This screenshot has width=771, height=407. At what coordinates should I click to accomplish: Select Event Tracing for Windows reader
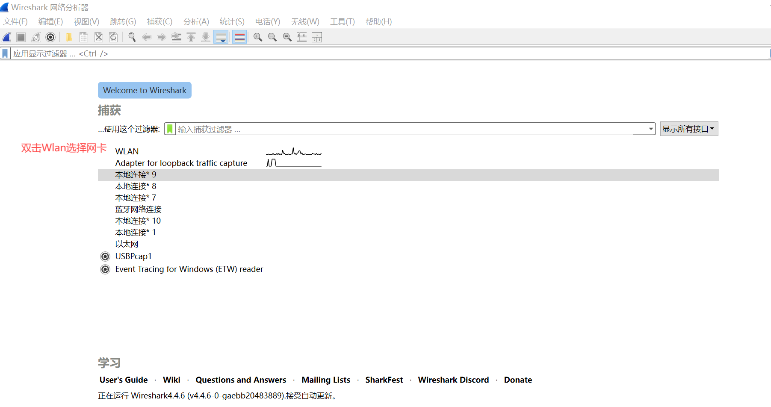[x=408, y=269]
